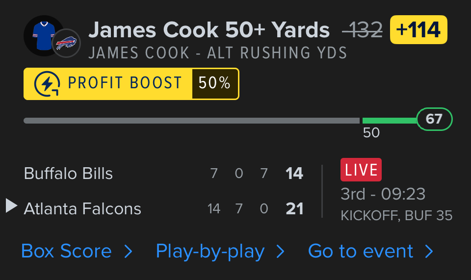This screenshot has width=471, height=280.
Task: Click the green portion of progress bar
Action: click(x=389, y=121)
